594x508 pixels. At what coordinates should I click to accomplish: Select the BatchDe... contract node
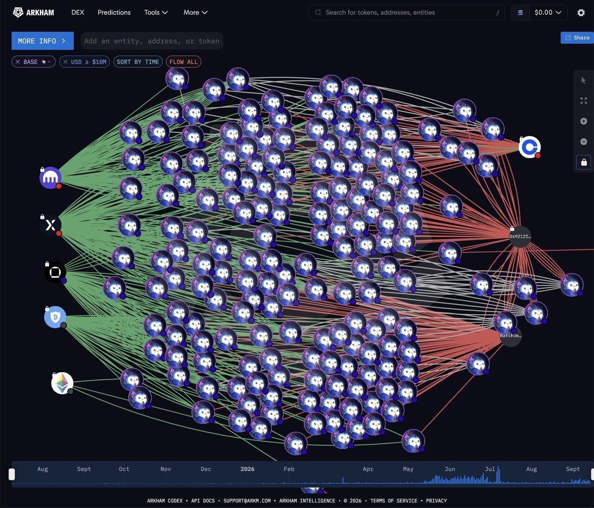point(510,335)
